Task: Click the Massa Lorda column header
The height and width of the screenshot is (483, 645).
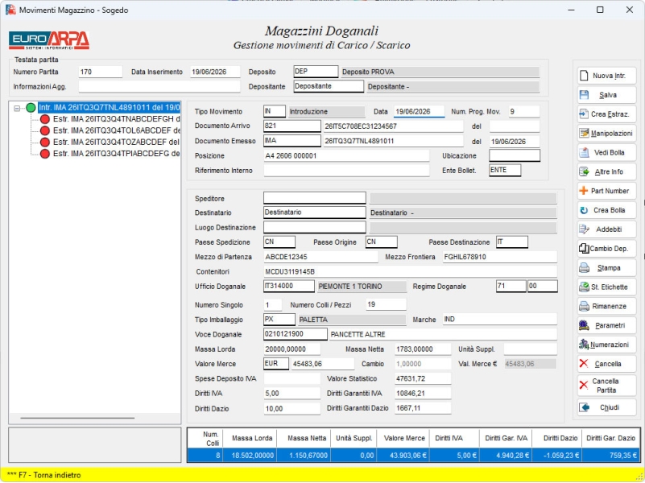Action: point(250,438)
